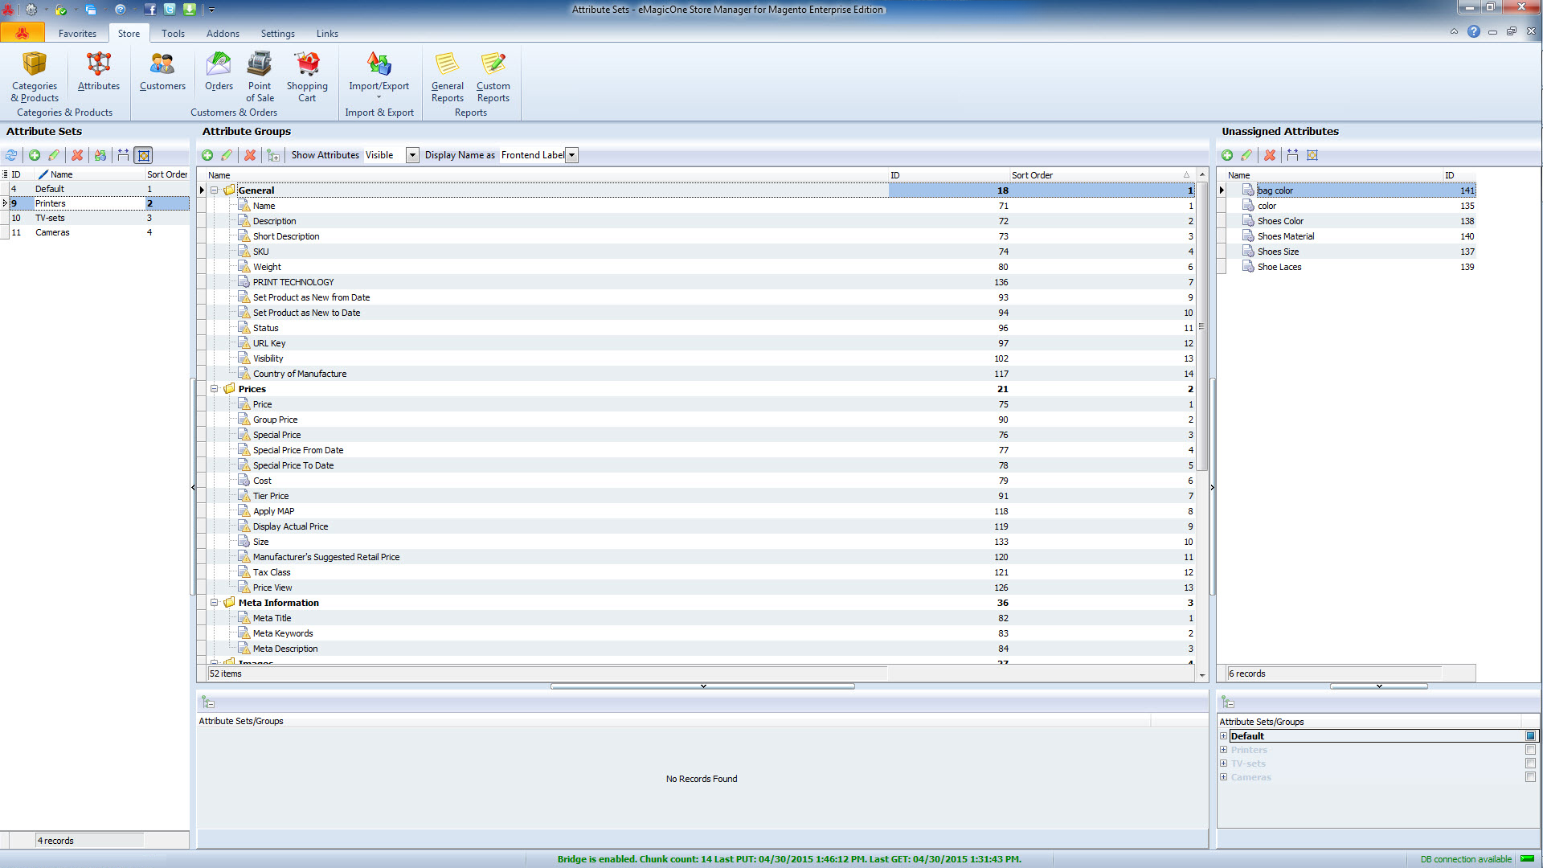Viewport: 1543px width, 868px height.
Task: Click column-width fit icon in Unassigned Attributes toolbar
Action: click(x=1292, y=155)
